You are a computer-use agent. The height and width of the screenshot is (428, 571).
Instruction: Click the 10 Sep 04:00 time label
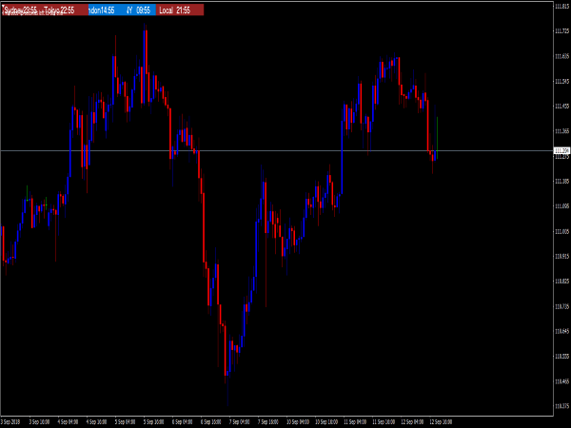(x=298, y=421)
